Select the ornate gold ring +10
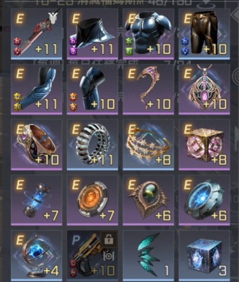Image resolution: width=239 pixels, height=282 pixels. (37, 145)
